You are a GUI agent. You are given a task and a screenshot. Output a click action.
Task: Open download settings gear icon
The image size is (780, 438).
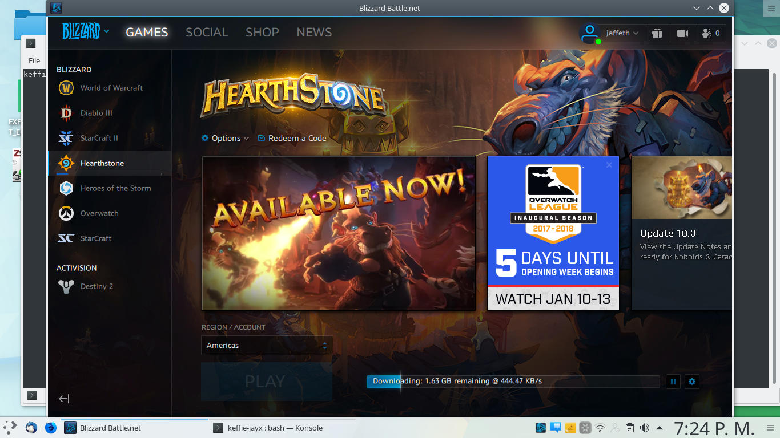click(x=692, y=382)
